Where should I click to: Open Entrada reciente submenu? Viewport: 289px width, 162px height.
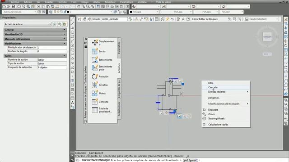click(x=226, y=92)
